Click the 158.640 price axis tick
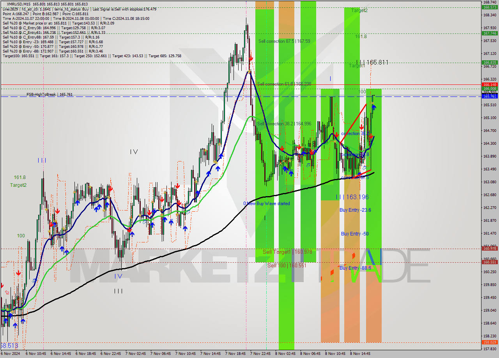This screenshot has width=499, height=358. point(490,323)
